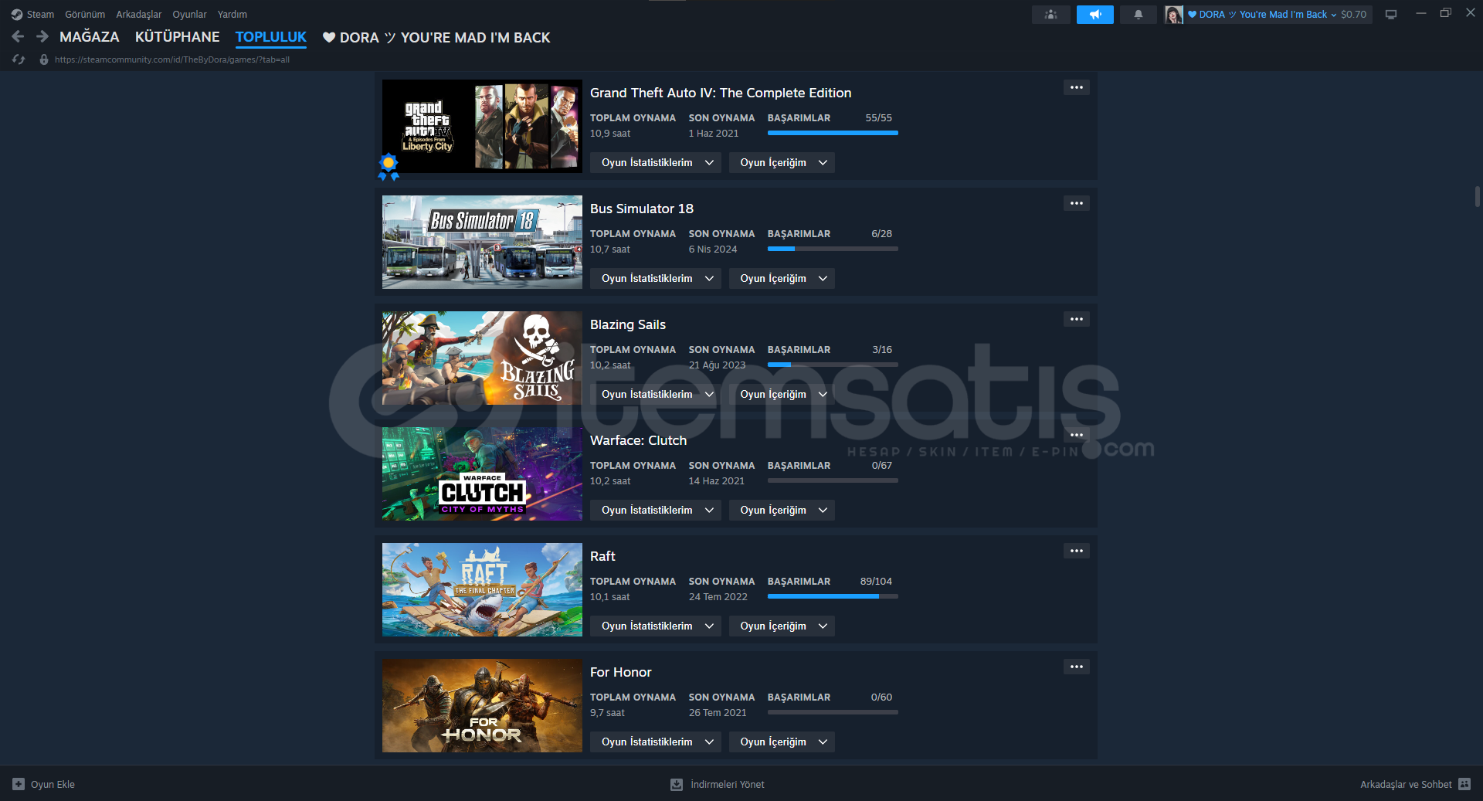This screenshot has width=1483, height=801.
Task: Click the Bus Simulator 18 achievements progress bar
Action: point(833,249)
